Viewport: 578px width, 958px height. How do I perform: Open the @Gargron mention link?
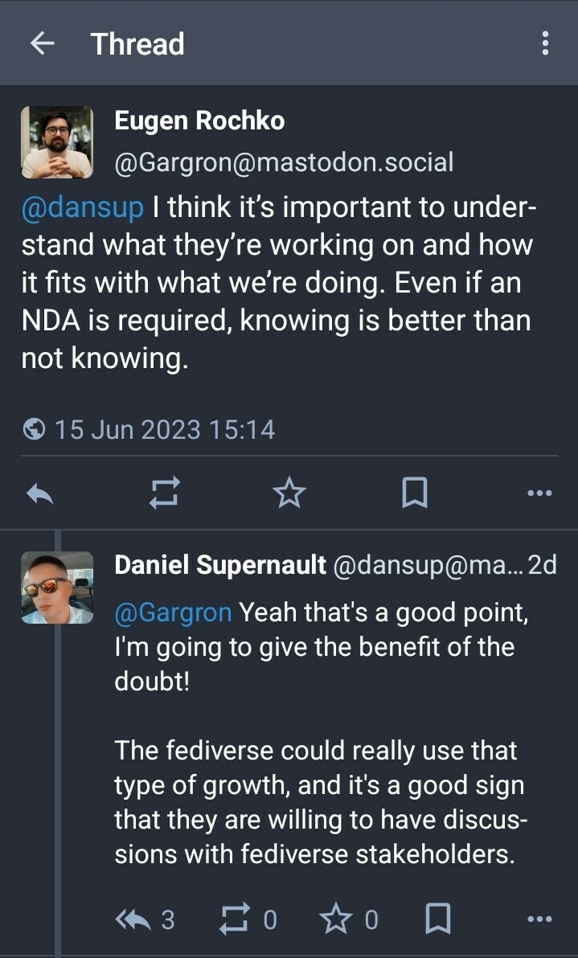tap(173, 613)
